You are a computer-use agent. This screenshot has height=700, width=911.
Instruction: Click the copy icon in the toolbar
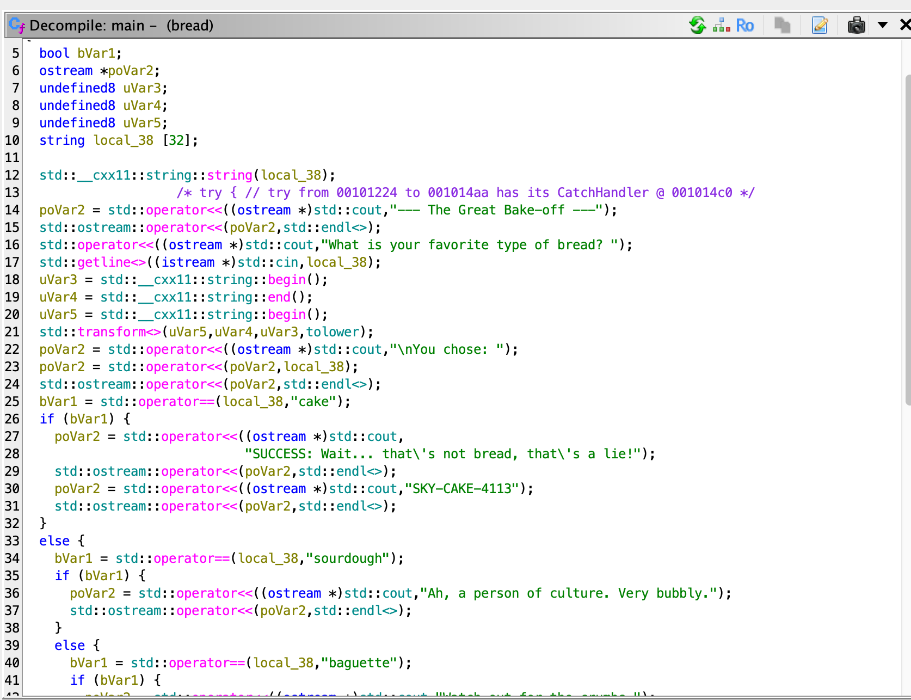pos(782,25)
